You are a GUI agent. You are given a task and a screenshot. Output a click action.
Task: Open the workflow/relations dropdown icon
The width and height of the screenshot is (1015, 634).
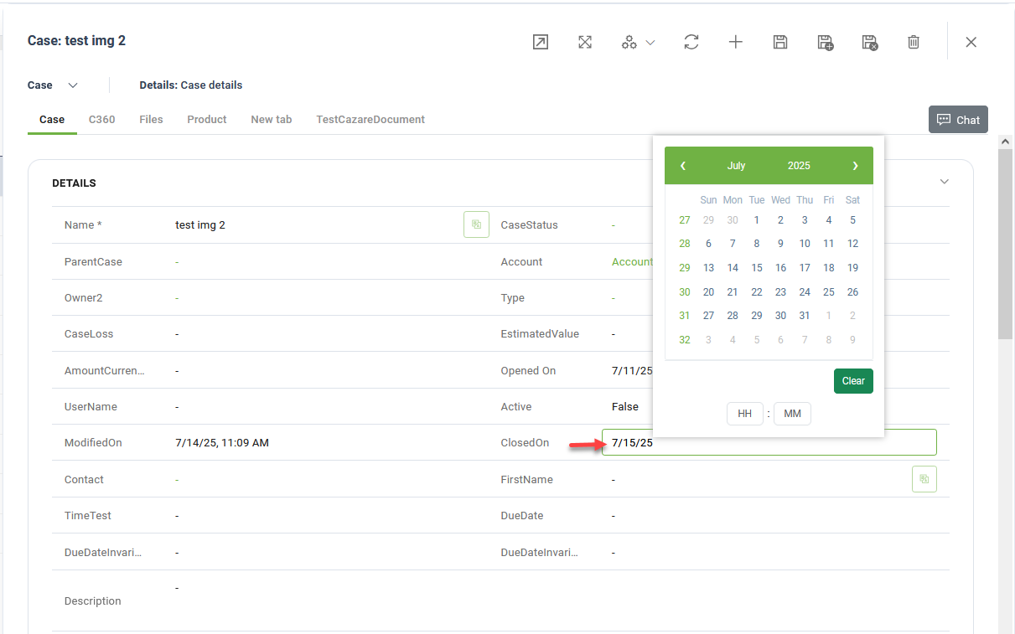coord(638,42)
